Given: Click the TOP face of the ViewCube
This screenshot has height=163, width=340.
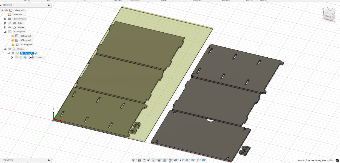Looking at the screenshot, I should [x=330, y=10].
